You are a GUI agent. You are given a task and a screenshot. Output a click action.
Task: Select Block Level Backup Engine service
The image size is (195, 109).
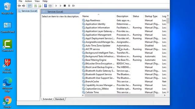[100, 67]
